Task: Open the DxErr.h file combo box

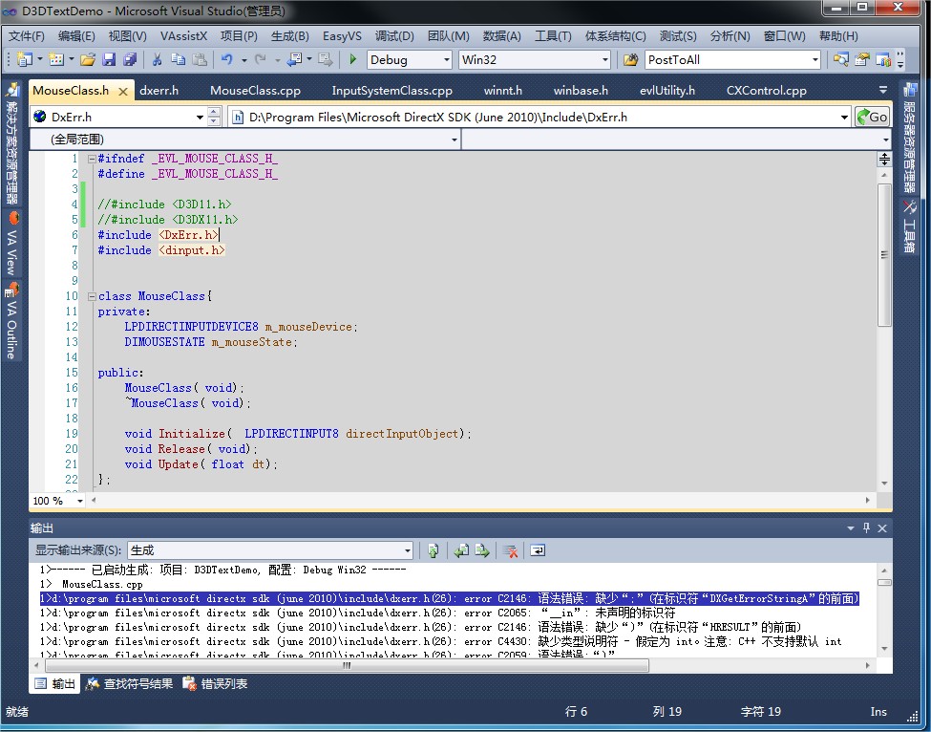Action: click(x=201, y=117)
